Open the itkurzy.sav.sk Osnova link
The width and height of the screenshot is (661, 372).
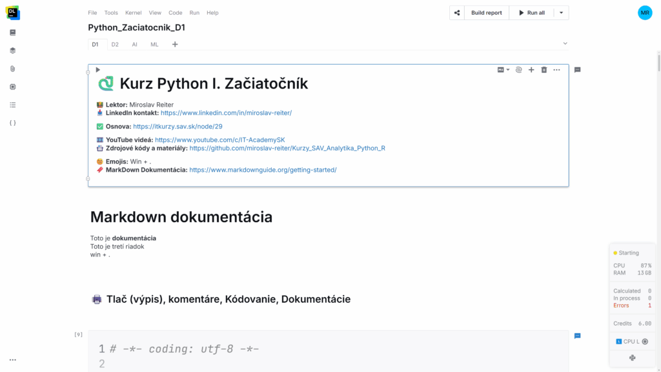178,127
